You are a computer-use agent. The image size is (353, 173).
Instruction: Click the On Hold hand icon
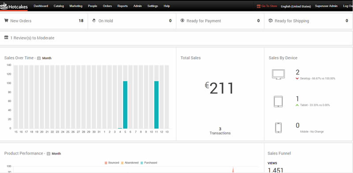click(94, 21)
